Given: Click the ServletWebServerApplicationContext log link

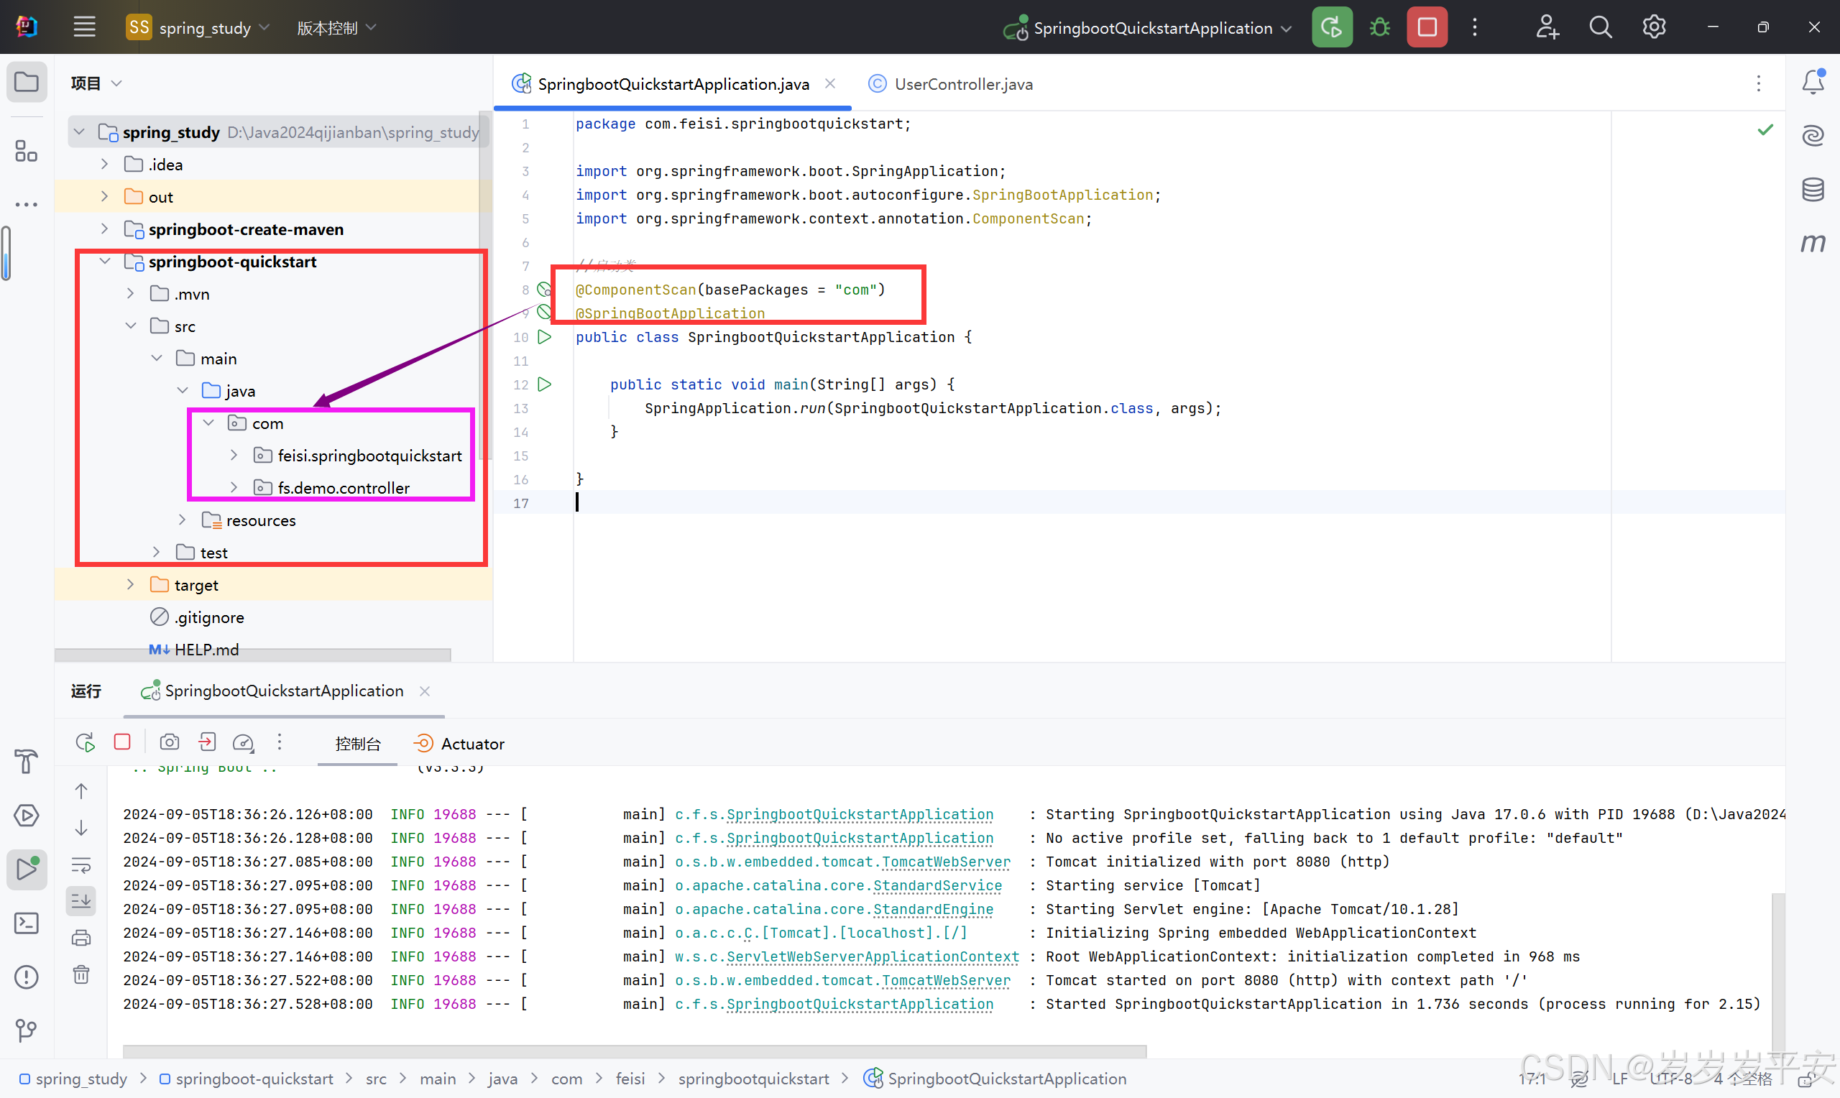Looking at the screenshot, I should point(873,956).
